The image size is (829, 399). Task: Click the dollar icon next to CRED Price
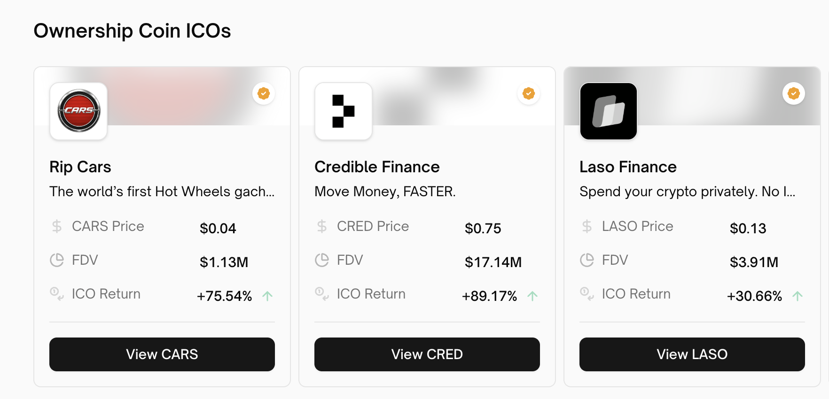(x=322, y=227)
